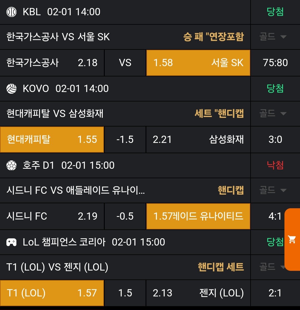
Task: Click the LoL gamepad esports icon
Action: pyautogui.click(x=11, y=242)
